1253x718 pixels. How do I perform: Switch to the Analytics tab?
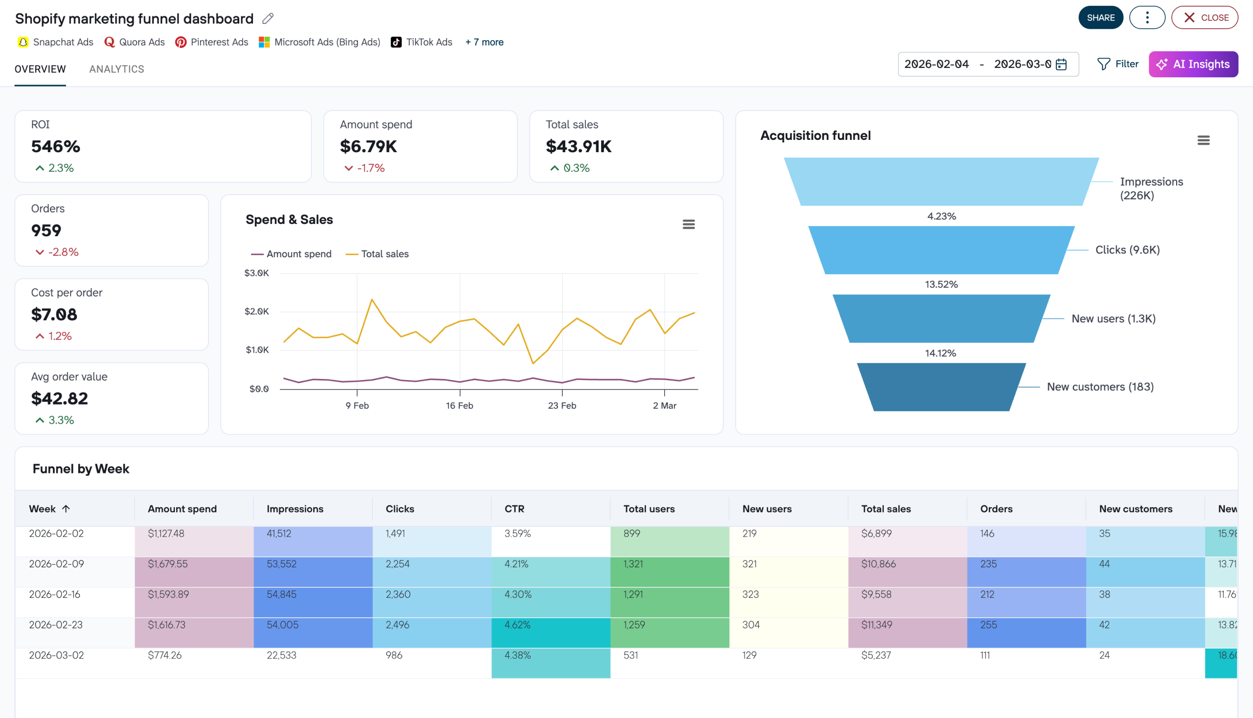[x=116, y=68]
